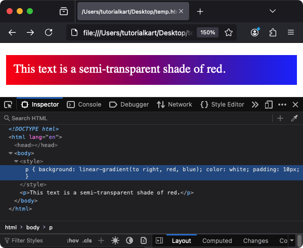Open the extensions puzzle icon

(273, 32)
